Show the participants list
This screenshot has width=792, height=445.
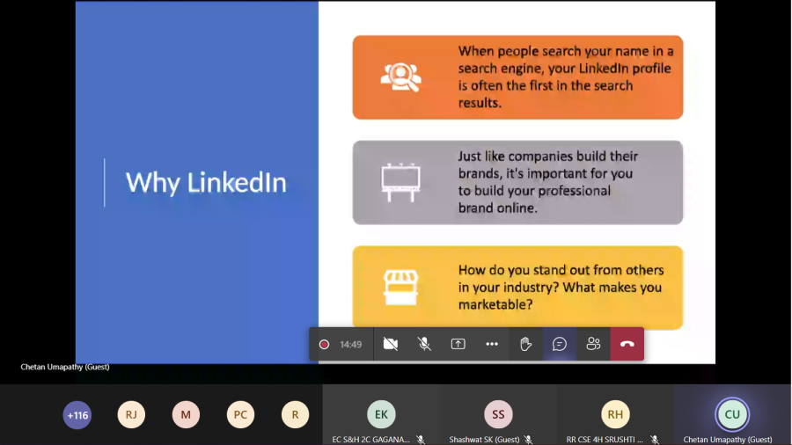coord(593,344)
